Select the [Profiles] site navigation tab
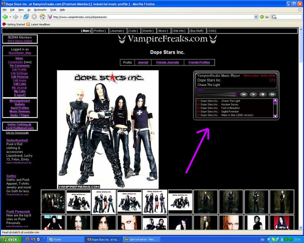The height and width of the screenshot is (243, 304). click(99, 31)
